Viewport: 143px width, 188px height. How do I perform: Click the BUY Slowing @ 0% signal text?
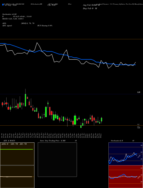tap(45, 26)
